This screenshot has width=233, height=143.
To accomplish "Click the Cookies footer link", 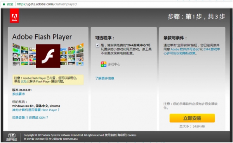I will tap(132, 135).
